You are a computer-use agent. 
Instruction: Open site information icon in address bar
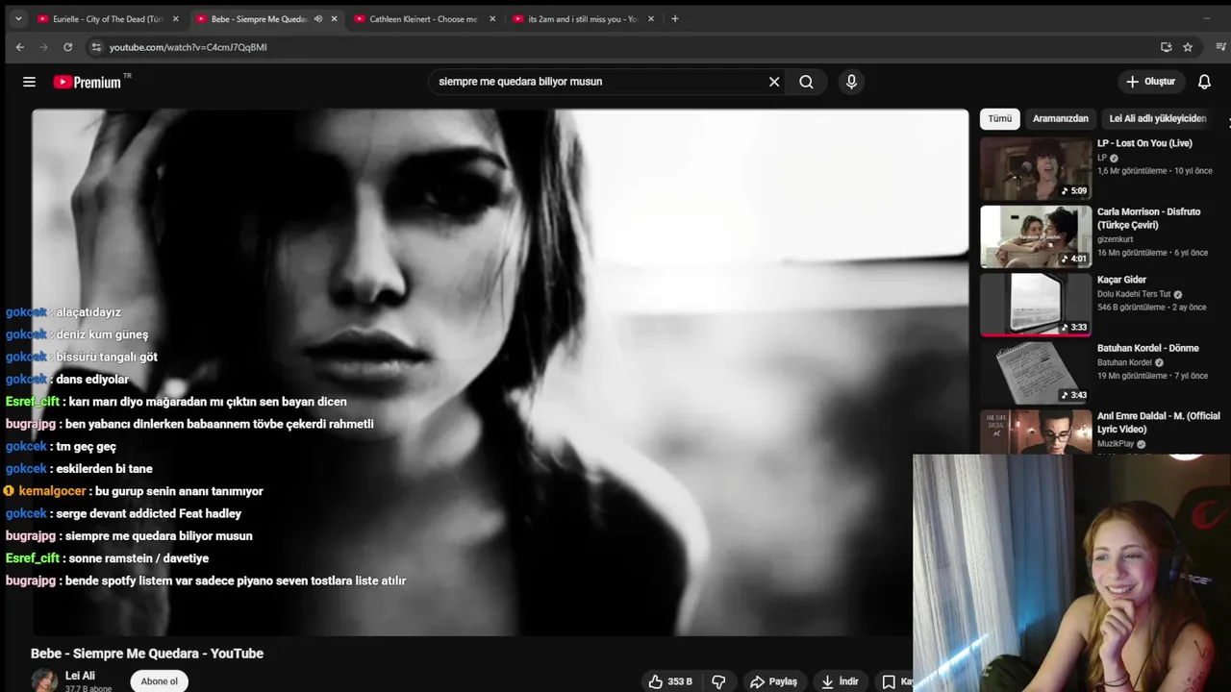95,47
